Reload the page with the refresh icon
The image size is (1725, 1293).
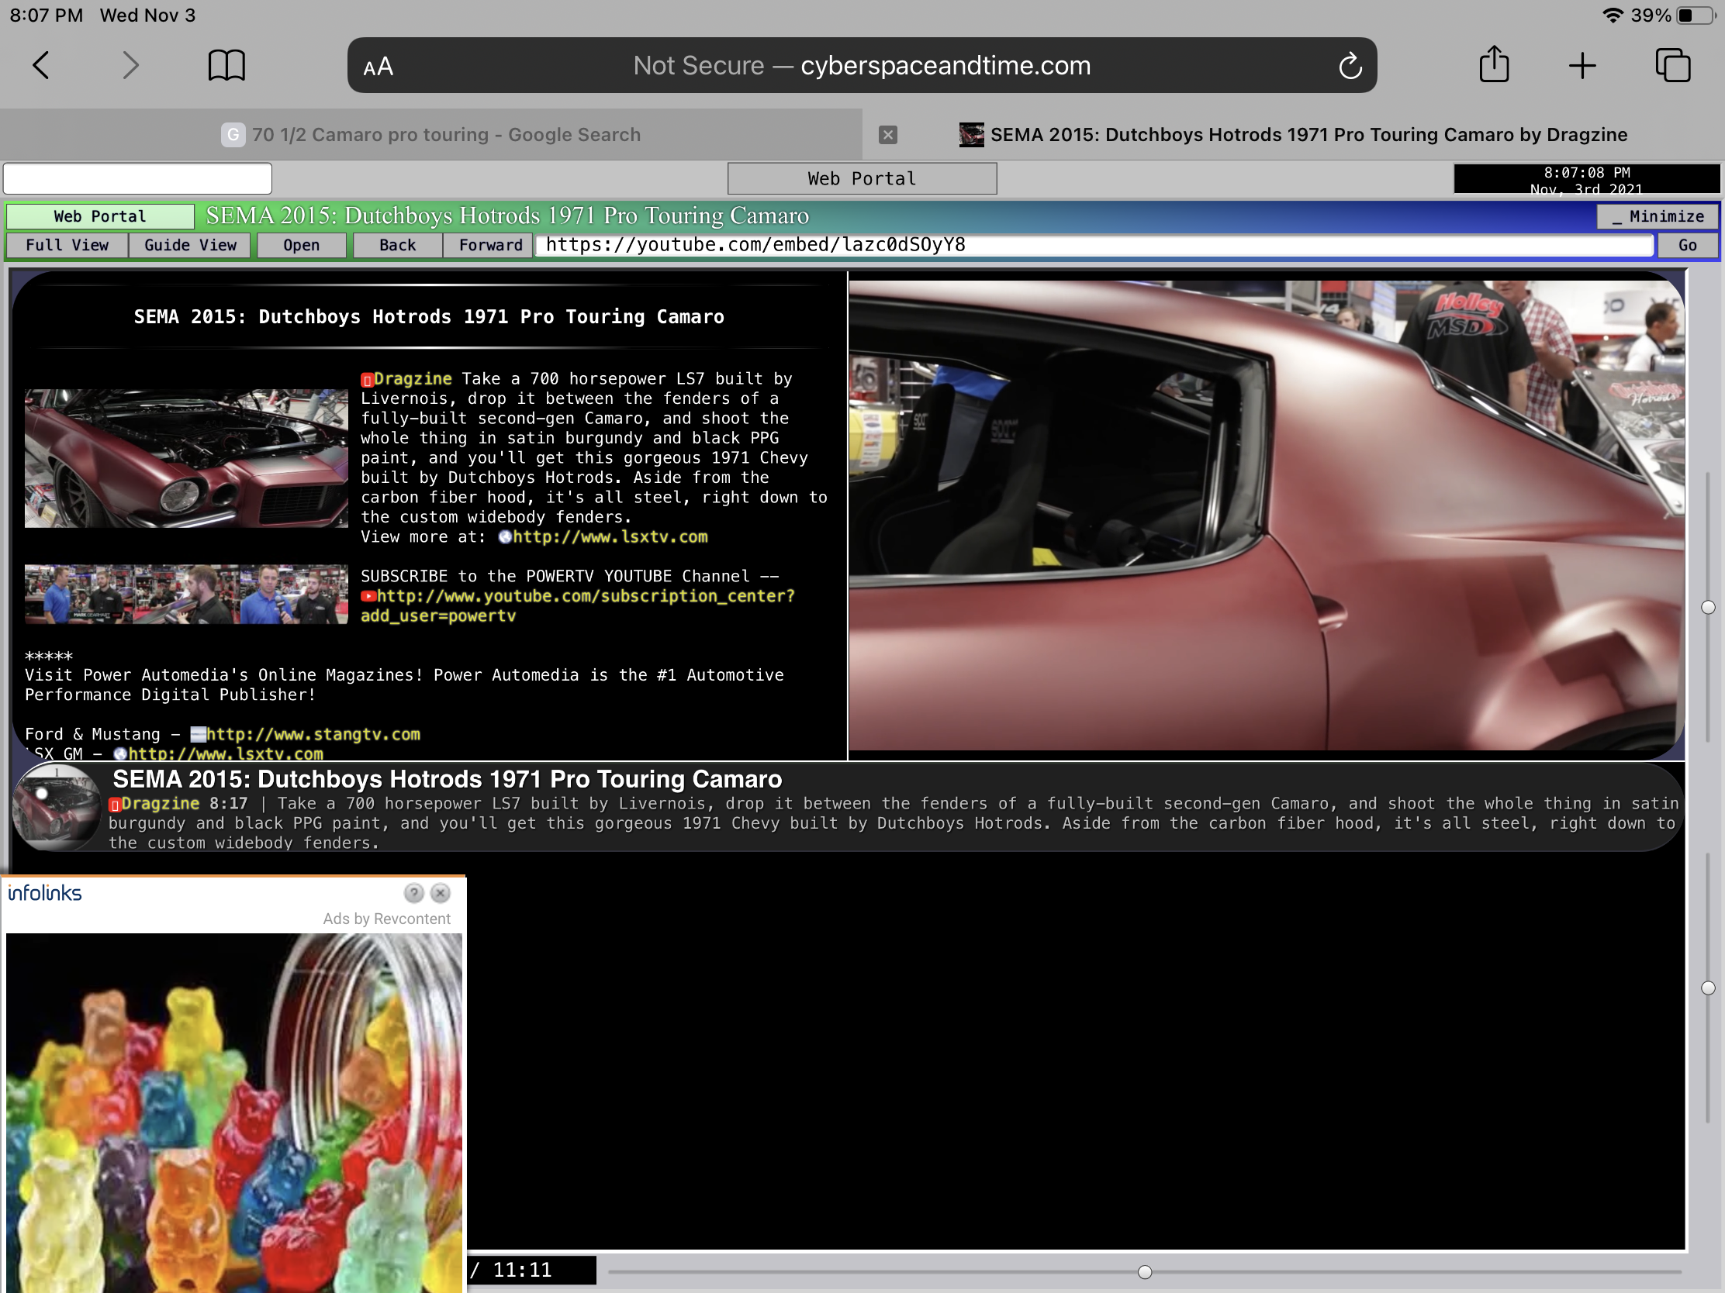tap(1350, 66)
